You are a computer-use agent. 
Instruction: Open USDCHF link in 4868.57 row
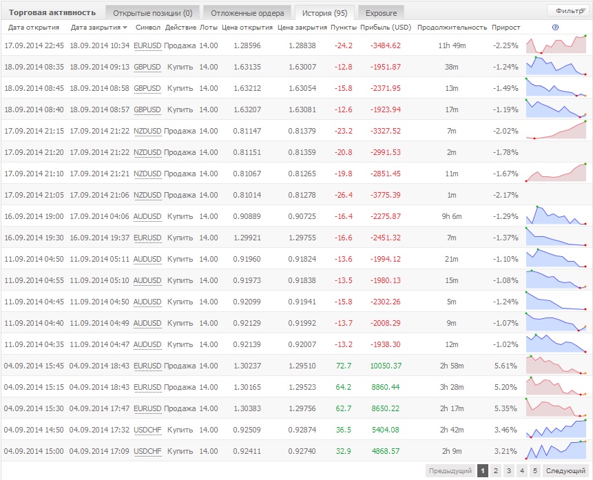(x=147, y=451)
